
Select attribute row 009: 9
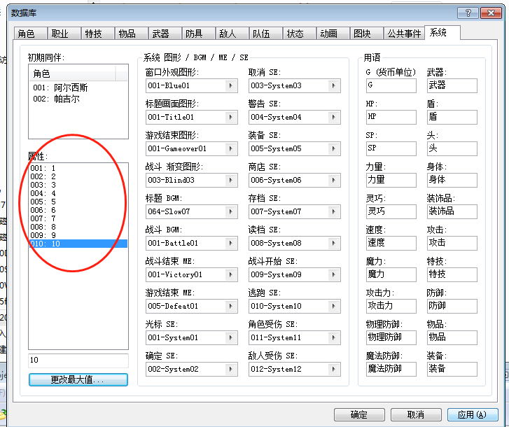click(78, 235)
